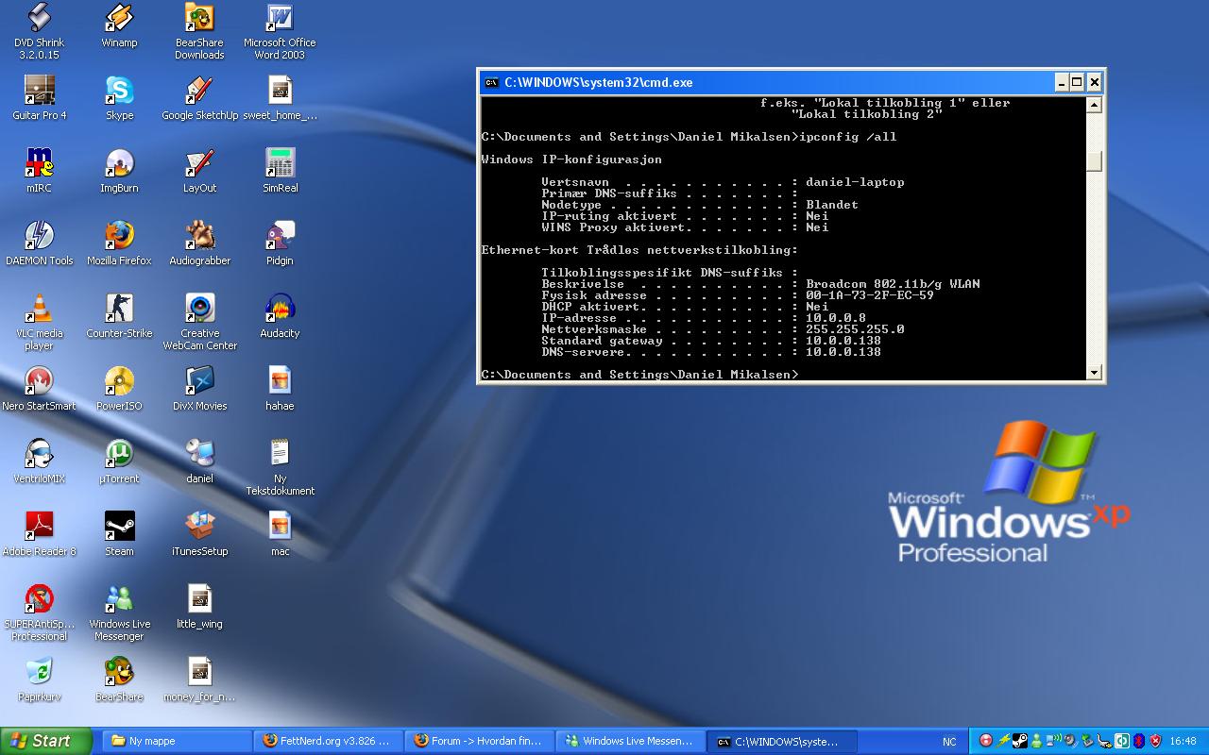
Task: Select the DAEMON Tools shortcut
Action: coord(39,243)
